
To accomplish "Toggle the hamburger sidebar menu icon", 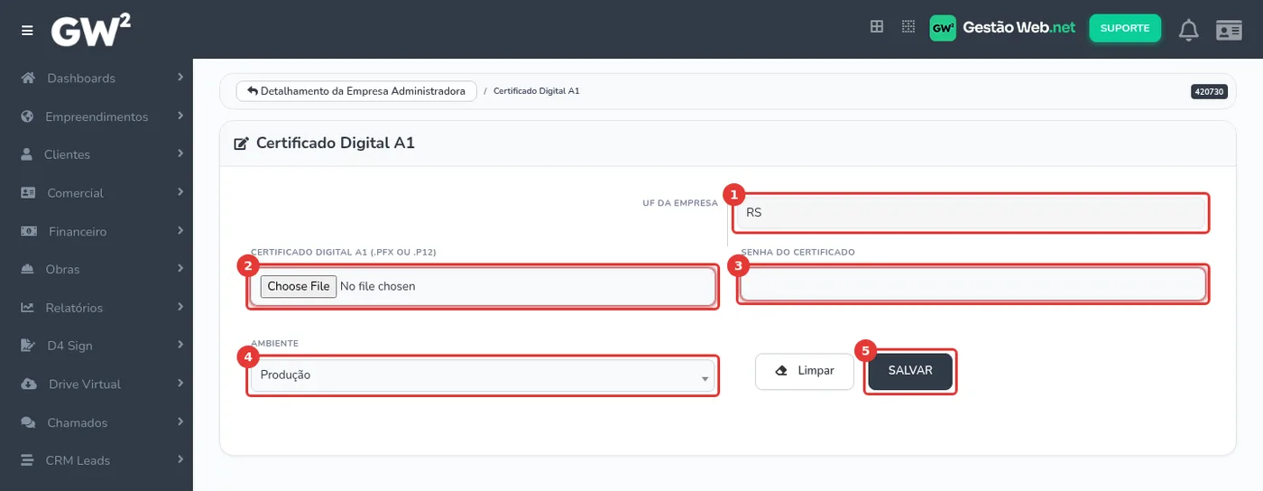I will (x=27, y=31).
